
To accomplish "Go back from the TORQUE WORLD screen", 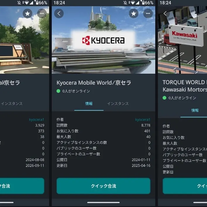I will pyautogui.click(x=165, y=13).
